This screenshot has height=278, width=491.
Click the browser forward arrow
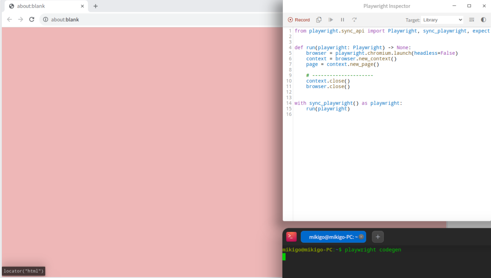(21, 20)
